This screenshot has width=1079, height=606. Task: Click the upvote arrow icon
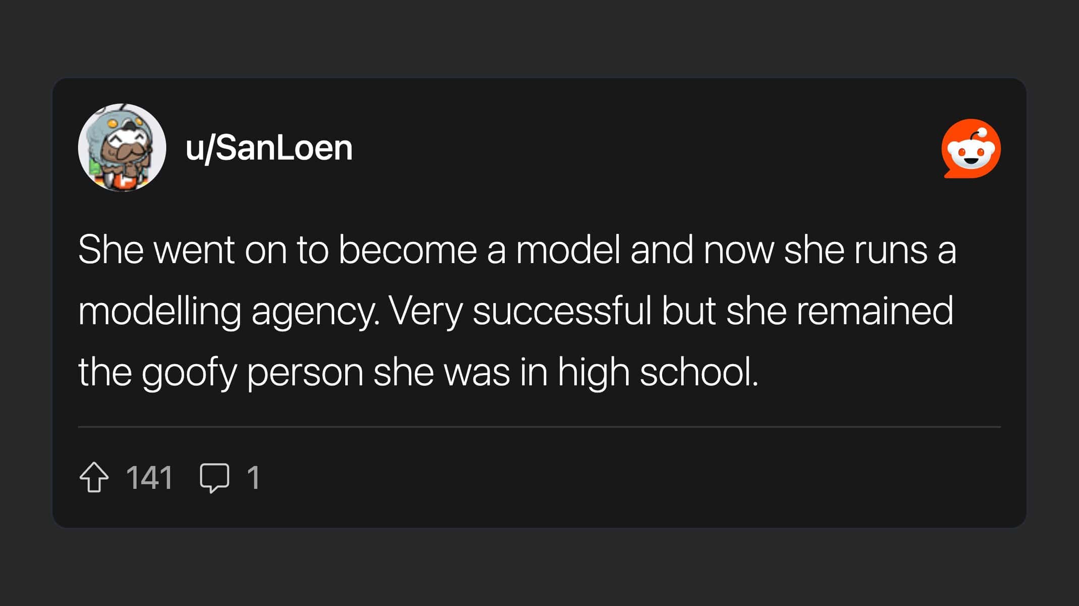click(94, 477)
